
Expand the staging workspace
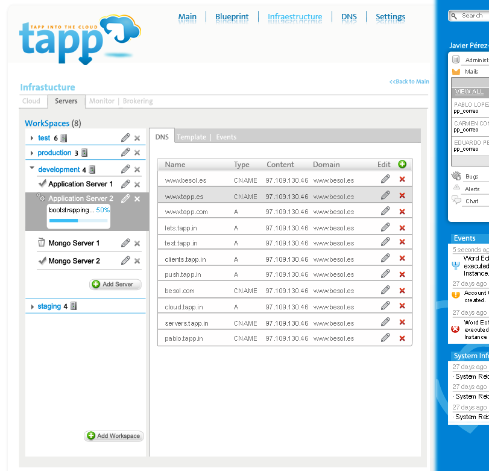point(32,307)
